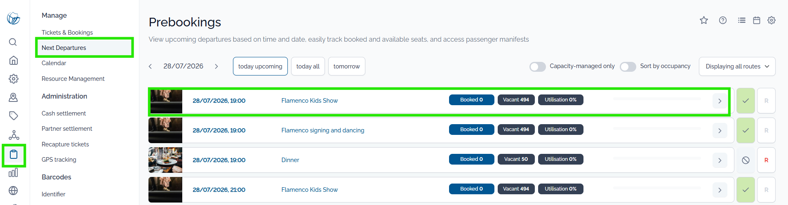This screenshot has height=205, width=788.
Task: Enable Sort by occupancy switch
Action: click(628, 67)
